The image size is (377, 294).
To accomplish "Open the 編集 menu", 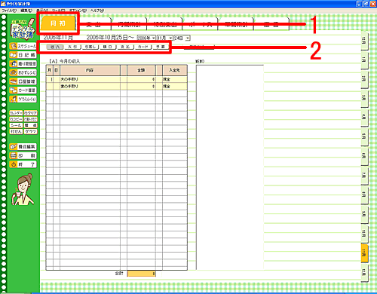I will tap(26, 11).
